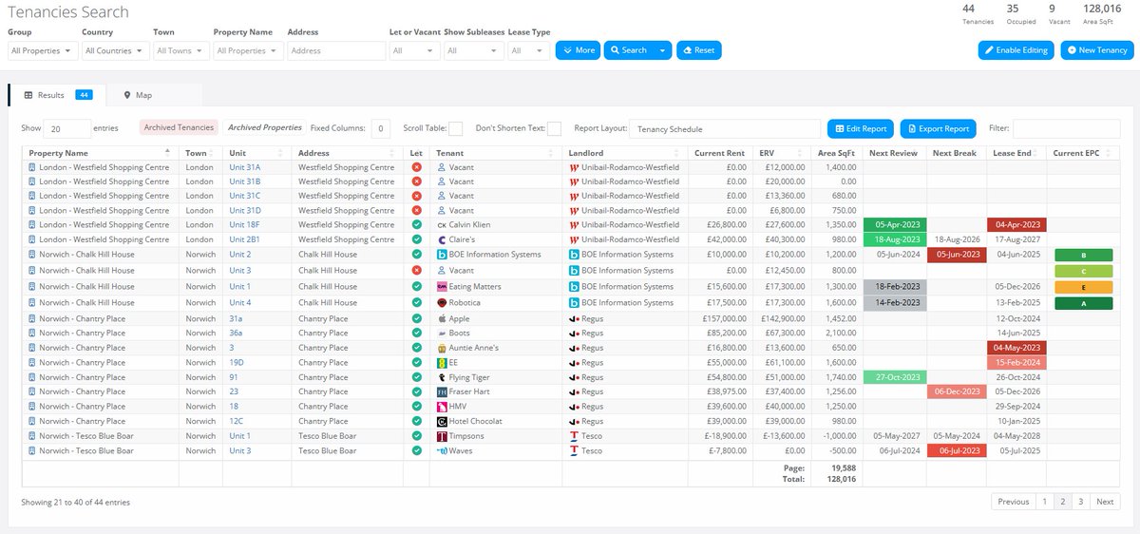This screenshot has width=1140, height=534.
Task: Click the Edit Report button
Action: (861, 128)
